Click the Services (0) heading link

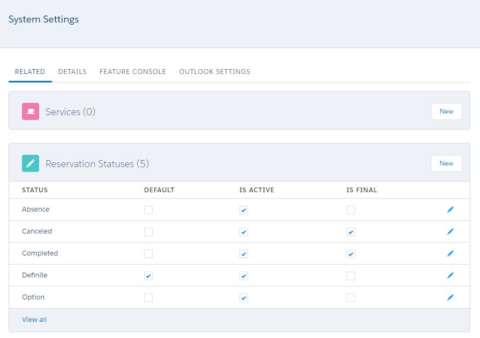(70, 112)
